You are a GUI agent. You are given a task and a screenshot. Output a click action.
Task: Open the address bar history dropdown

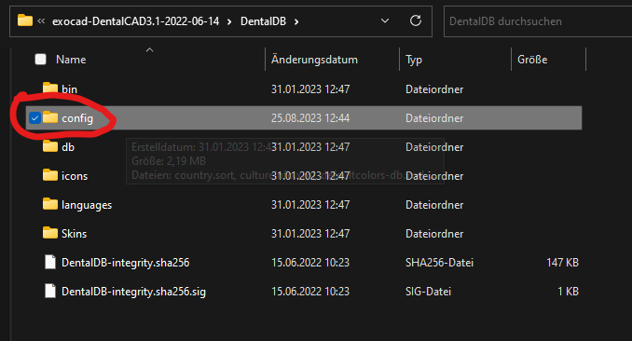[385, 20]
